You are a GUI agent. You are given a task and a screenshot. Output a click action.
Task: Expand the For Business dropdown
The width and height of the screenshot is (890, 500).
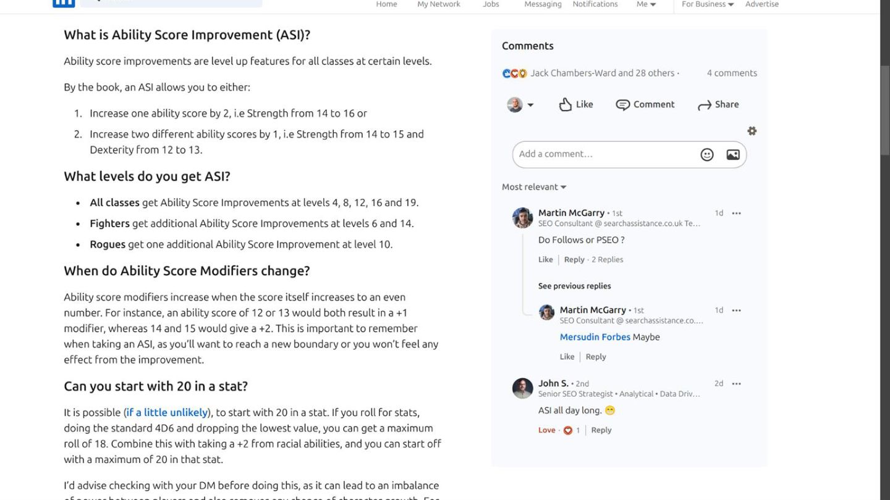tap(708, 4)
